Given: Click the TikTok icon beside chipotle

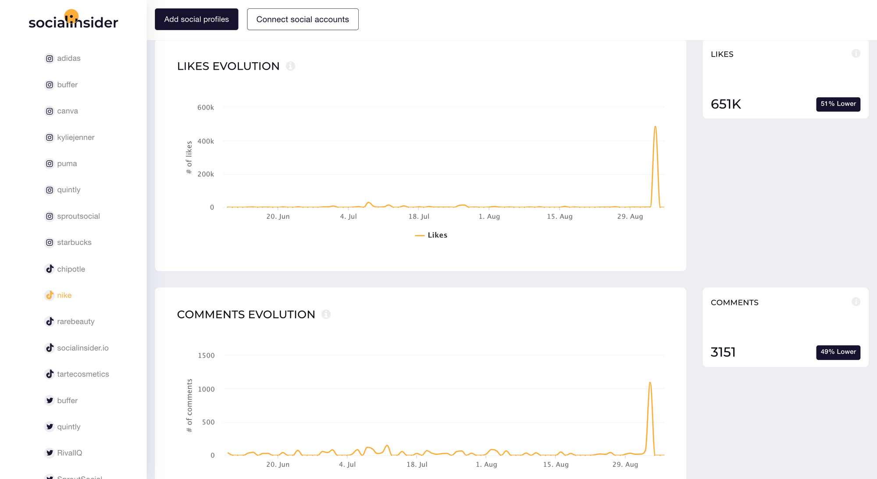Looking at the screenshot, I should click(x=50, y=269).
